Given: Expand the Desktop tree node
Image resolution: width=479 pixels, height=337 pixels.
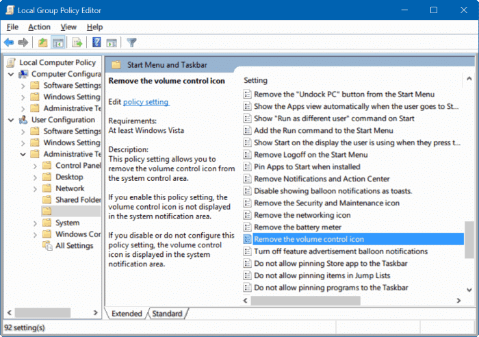Looking at the screenshot, I should tap(35, 177).
